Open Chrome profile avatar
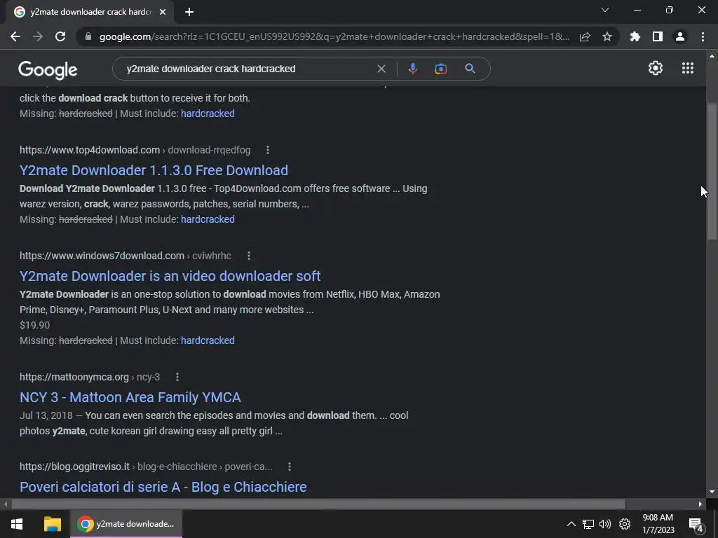 [680, 36]
